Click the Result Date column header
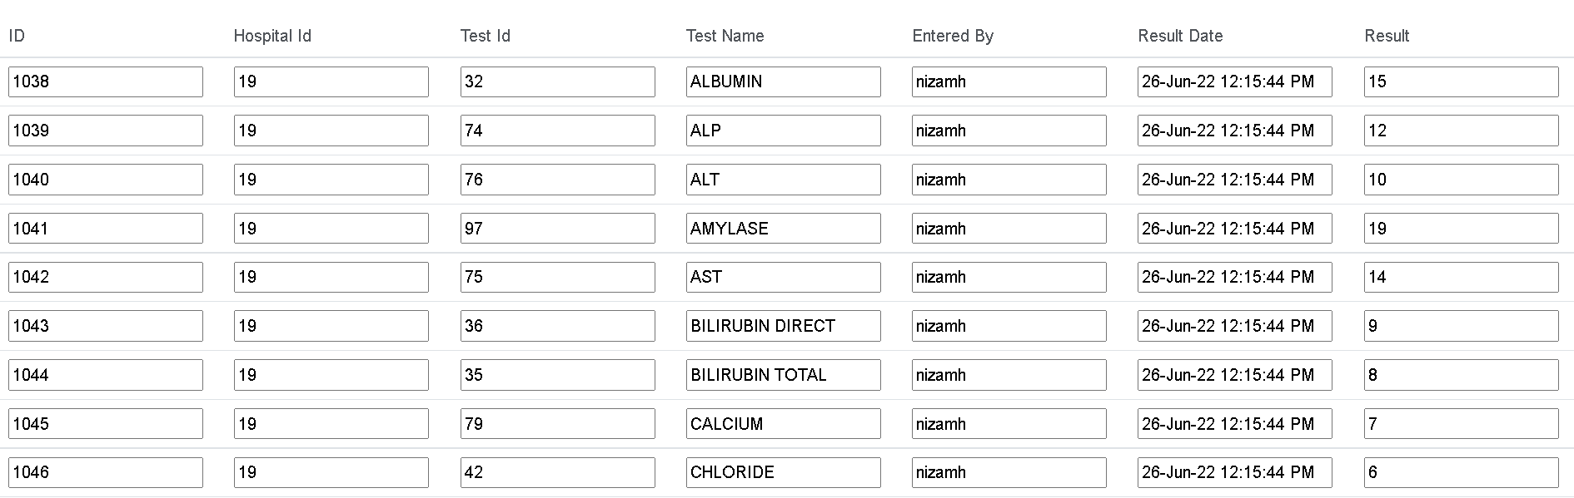This screenshot has width=1574, height=498. pos(1180,36)
